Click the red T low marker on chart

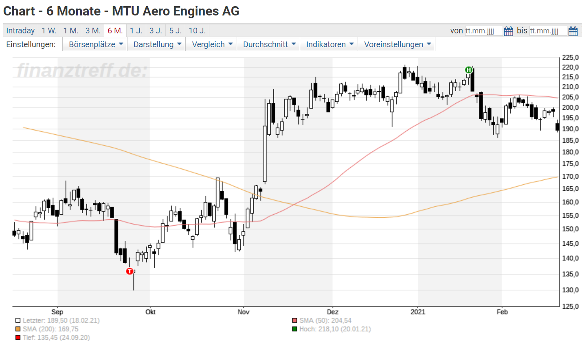coord(130,271)
